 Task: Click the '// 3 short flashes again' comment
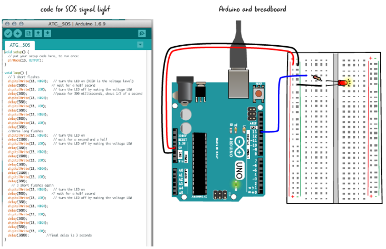pos(33,185)
